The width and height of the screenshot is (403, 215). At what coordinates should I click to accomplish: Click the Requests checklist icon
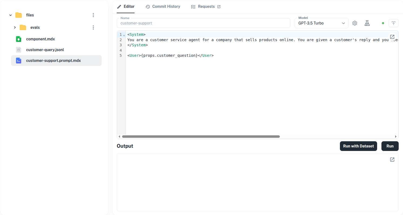[193, 7]
